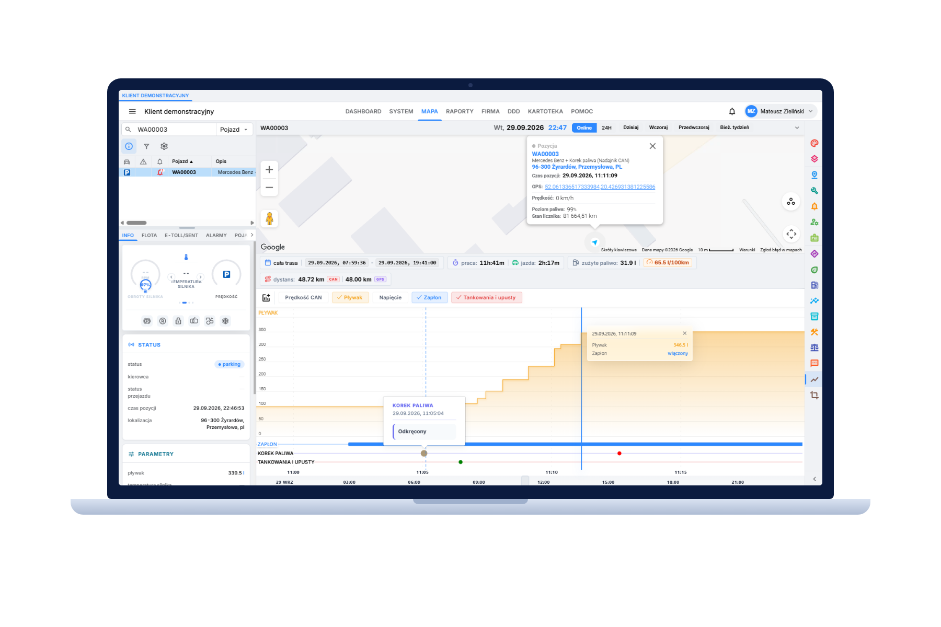
Task: Select the 24H time range
Action: point(606,128)
